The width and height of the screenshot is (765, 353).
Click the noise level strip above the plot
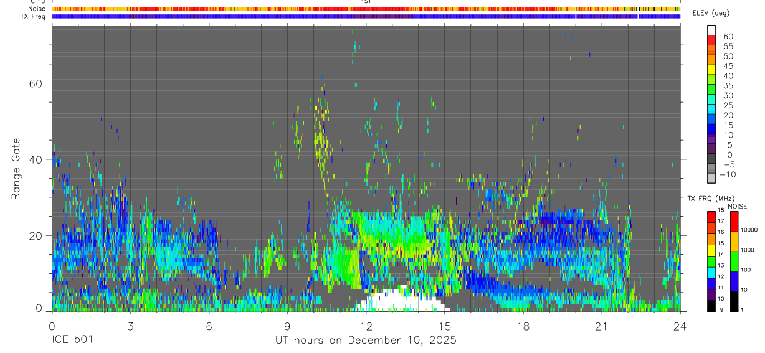point(366,9)
